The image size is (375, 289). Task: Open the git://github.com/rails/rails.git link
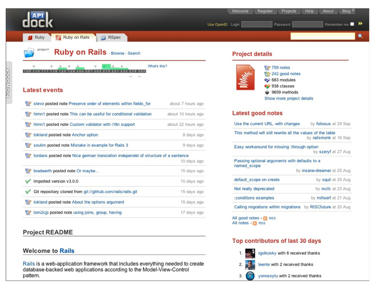click(x=110, y=192)
